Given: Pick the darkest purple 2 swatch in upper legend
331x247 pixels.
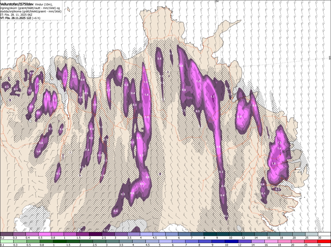Looking at the screenshot, I should (95, 234).
